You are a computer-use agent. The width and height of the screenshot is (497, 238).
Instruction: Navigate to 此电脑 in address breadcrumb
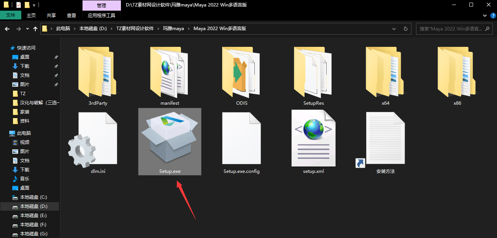click(63, 29)
